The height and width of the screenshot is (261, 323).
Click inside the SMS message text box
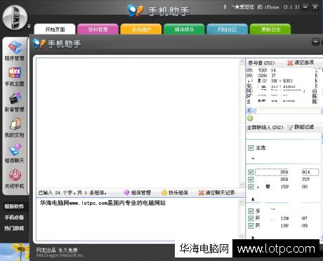tap(138, 219)
